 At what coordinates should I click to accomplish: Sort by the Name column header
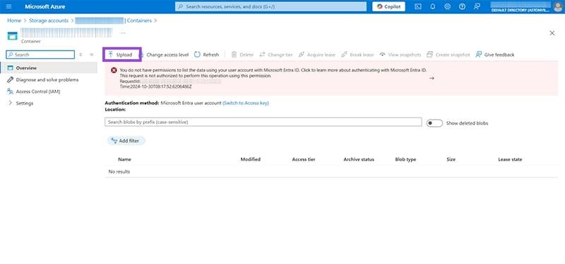(124, 160)
